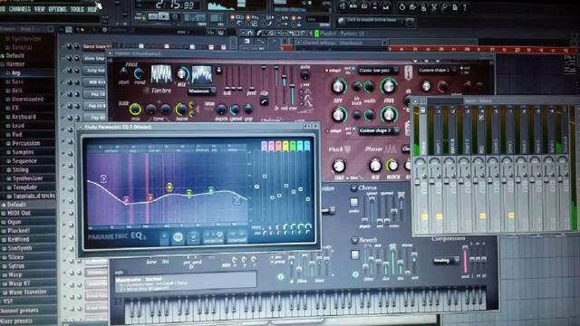Click the EQ HQ round button
The height and width of the screenshot is (326, 580).
tap(178, 237)
